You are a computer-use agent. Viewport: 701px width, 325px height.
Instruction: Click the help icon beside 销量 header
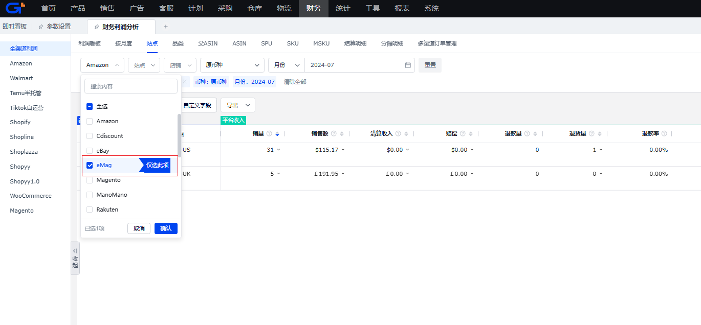point(269,133)
